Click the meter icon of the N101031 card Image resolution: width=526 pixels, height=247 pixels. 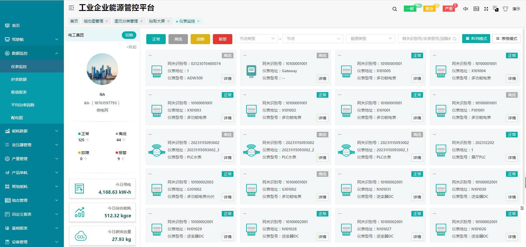click(x=346, y=190)
